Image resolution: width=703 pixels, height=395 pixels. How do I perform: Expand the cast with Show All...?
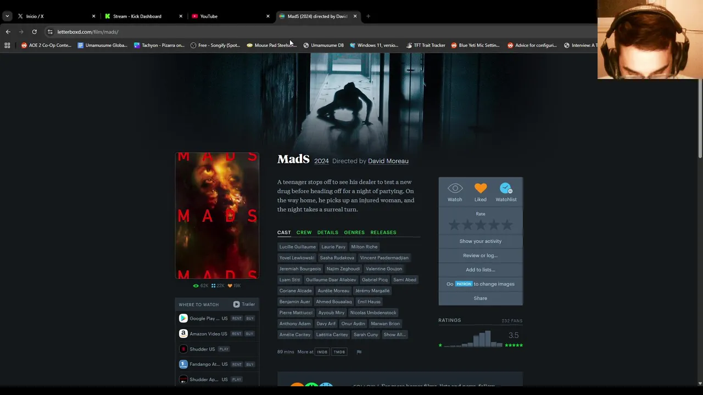(394, 335)
